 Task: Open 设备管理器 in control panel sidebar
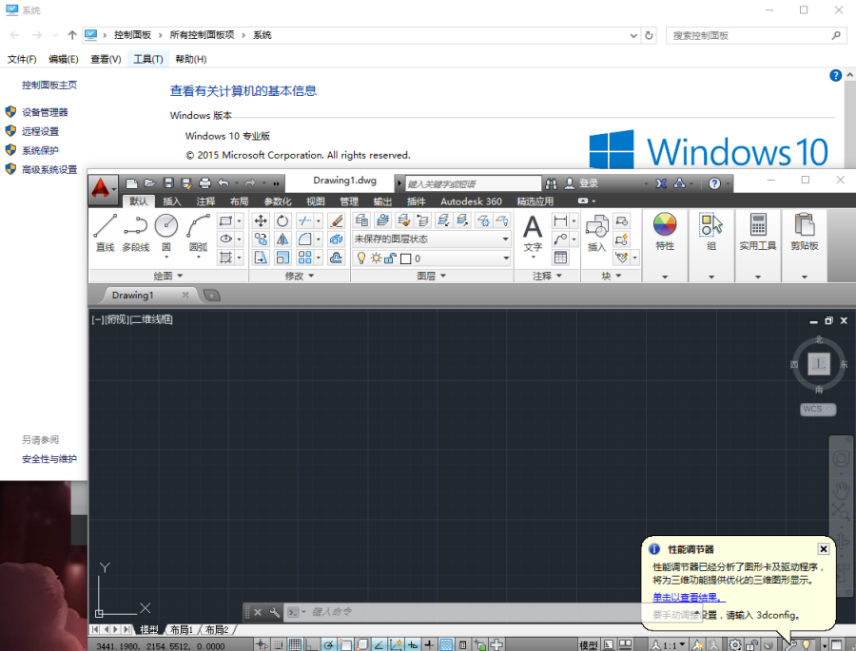click(x=45, y=112)
